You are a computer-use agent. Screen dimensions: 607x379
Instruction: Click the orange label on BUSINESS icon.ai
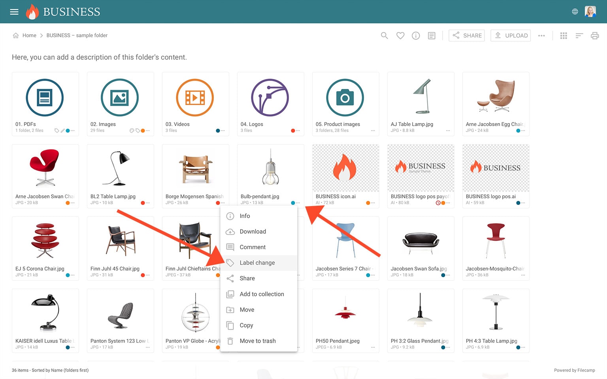[368, 203]
